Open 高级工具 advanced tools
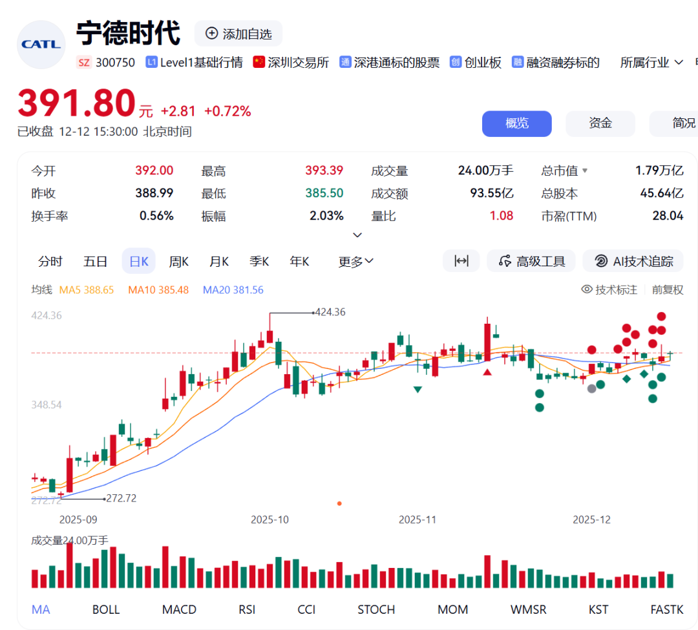The width and height of the screenshot is (698, 630). point(533,261)
